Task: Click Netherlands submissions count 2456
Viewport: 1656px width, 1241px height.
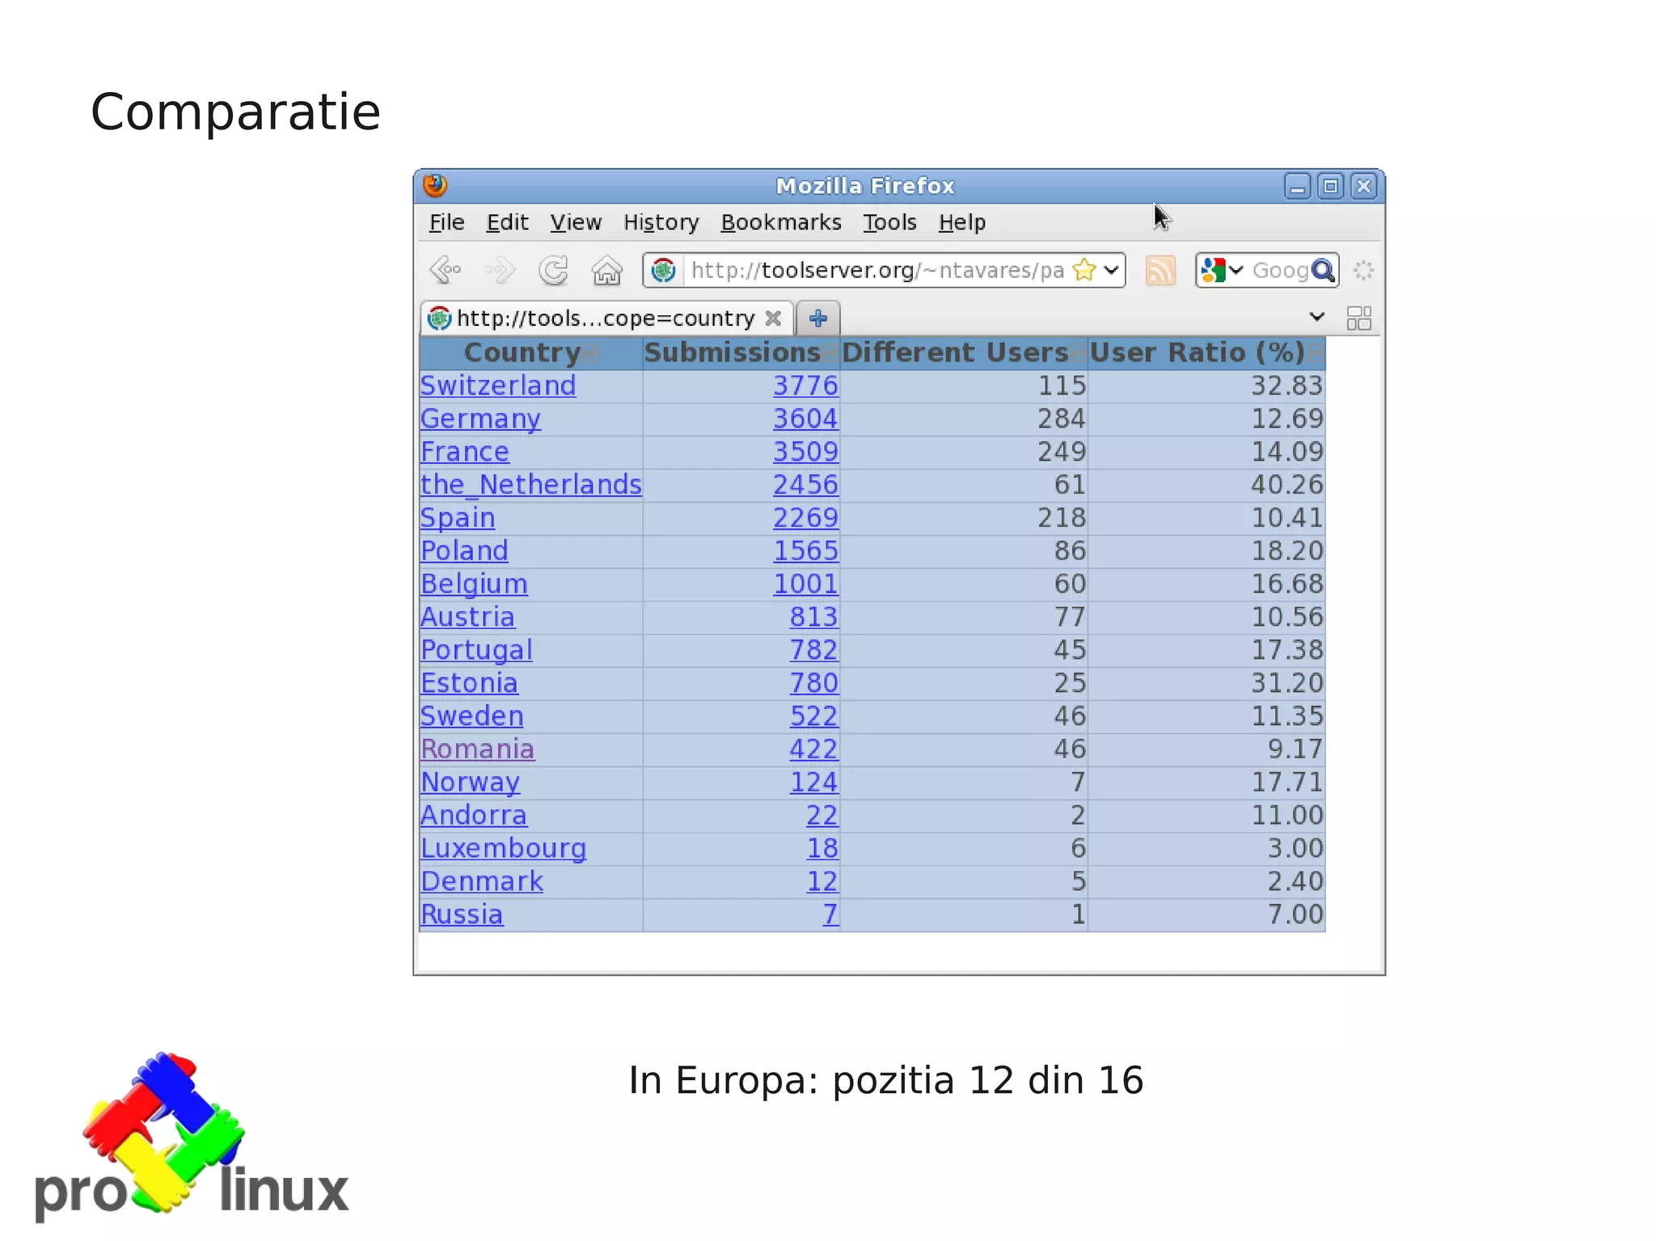Action: point(805,485)
